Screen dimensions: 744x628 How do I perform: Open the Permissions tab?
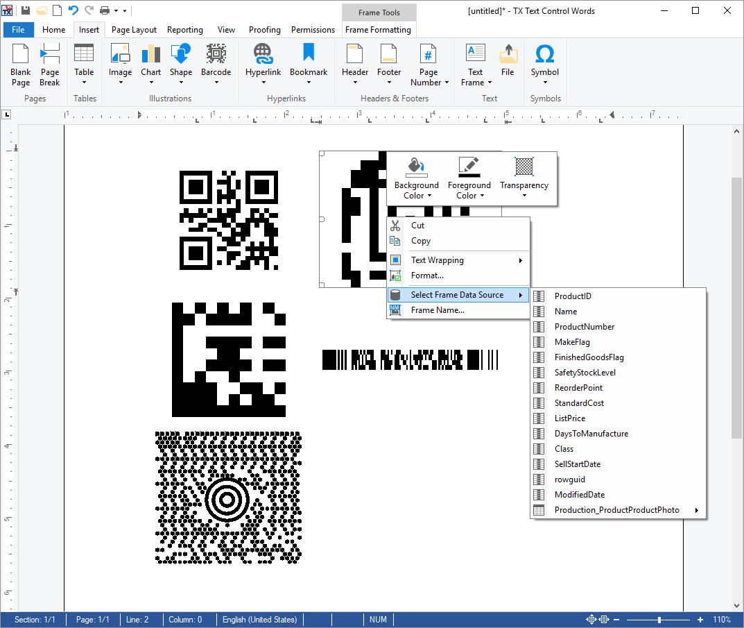(313, 29)
